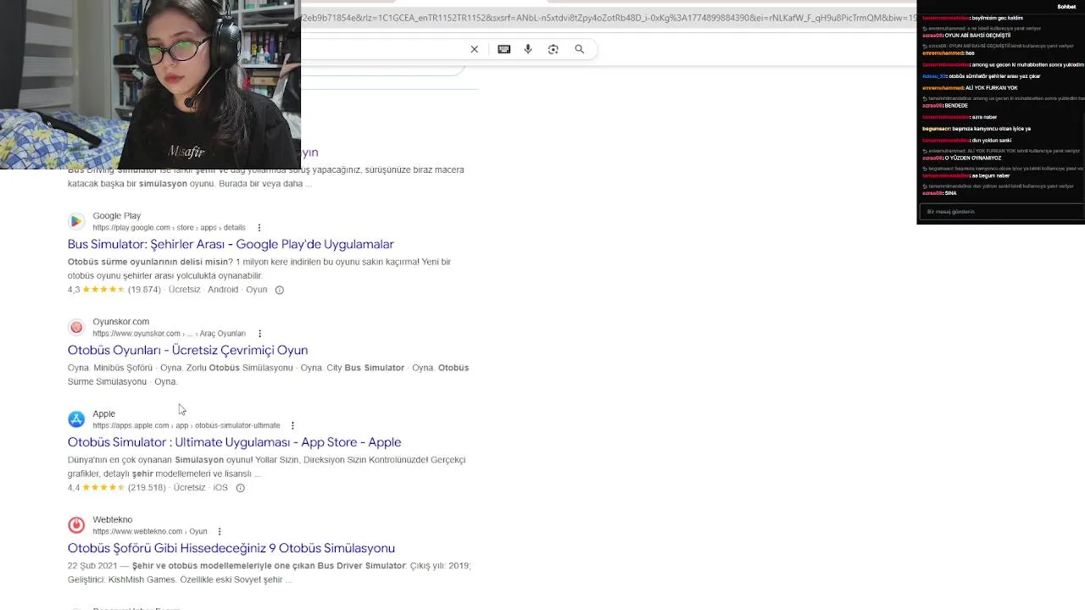
Task: Click the chat message 'BENDEDE'
Action: (x=956, y=106)
